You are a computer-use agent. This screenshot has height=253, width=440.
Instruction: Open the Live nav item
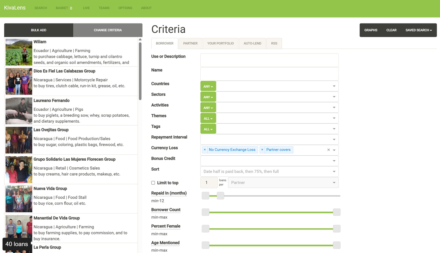[x=86, y=8]
